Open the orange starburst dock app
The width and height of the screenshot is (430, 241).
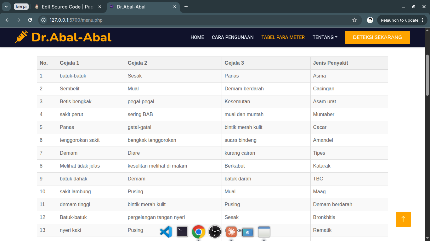click(231, 232)
